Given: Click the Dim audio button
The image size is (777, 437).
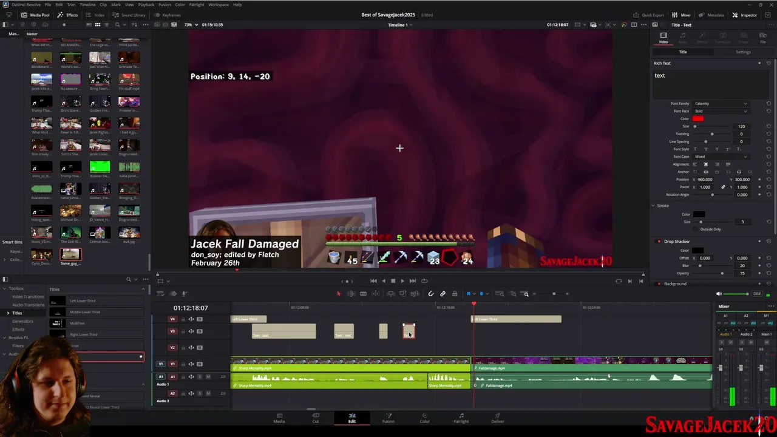Looking at the screenshot, I should tap(756, 294).
